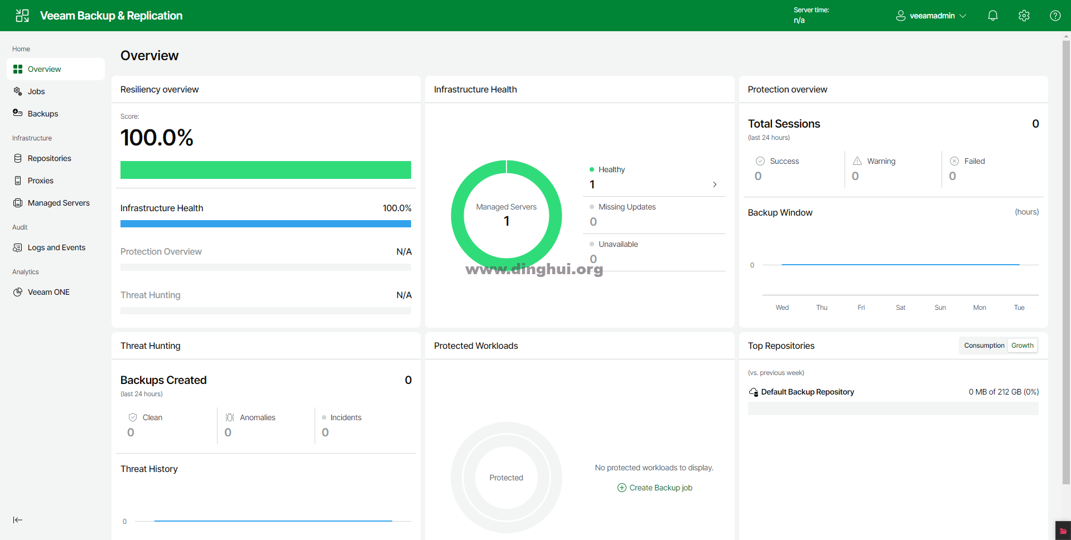This screenshot has height=540, width=1071.
Task: Click the veeamadmin user avatar icon
Action: (900, 16)
